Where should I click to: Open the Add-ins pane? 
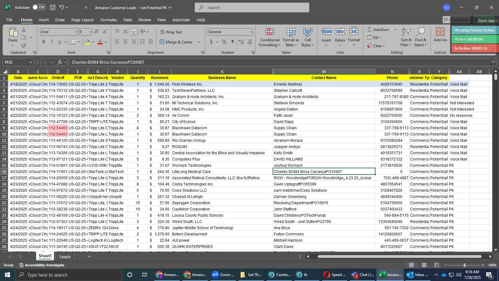(440, 35)
